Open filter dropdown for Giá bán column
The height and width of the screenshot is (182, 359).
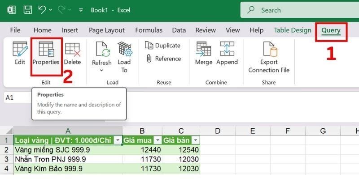click(x=196, y=140)
